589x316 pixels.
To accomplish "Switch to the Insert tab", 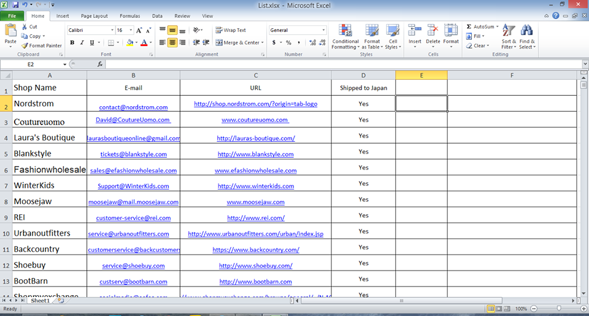I will coord(63,16).
